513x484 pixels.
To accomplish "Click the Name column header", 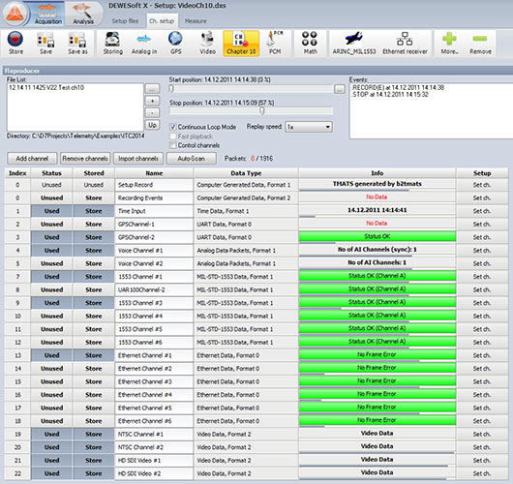I will point(154,173).
